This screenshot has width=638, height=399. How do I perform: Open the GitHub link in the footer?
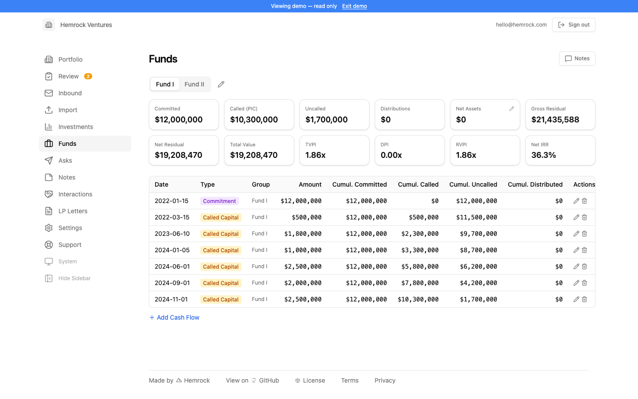coord(265,380)
